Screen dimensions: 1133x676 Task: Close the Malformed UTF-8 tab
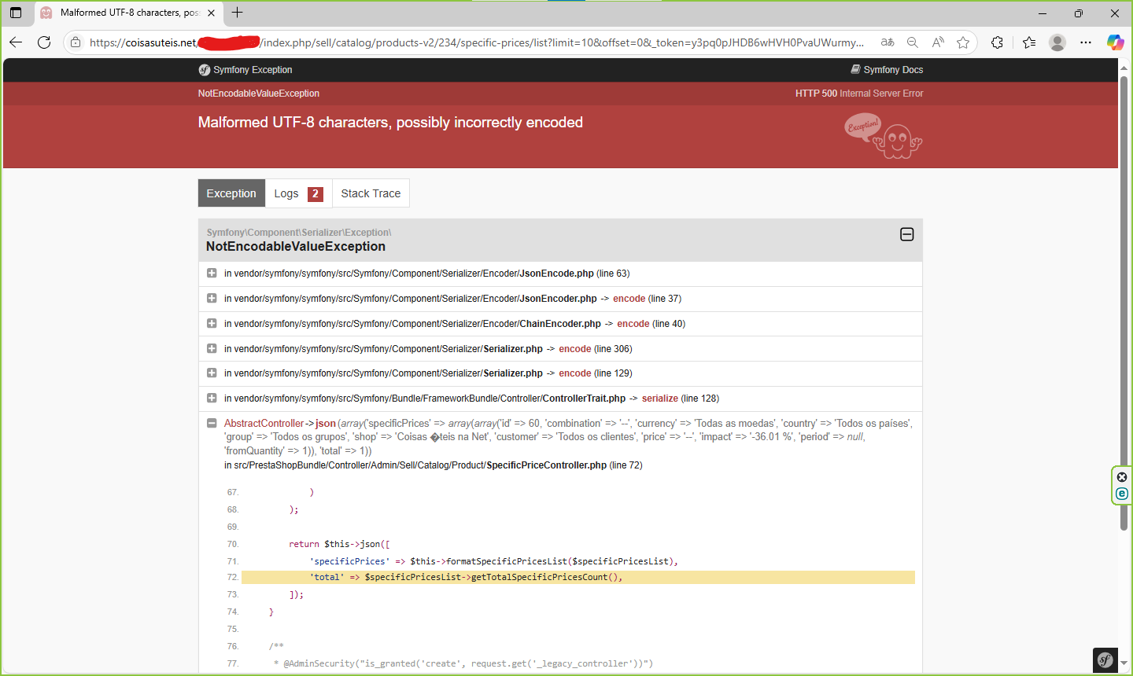[x=211, y=13]
